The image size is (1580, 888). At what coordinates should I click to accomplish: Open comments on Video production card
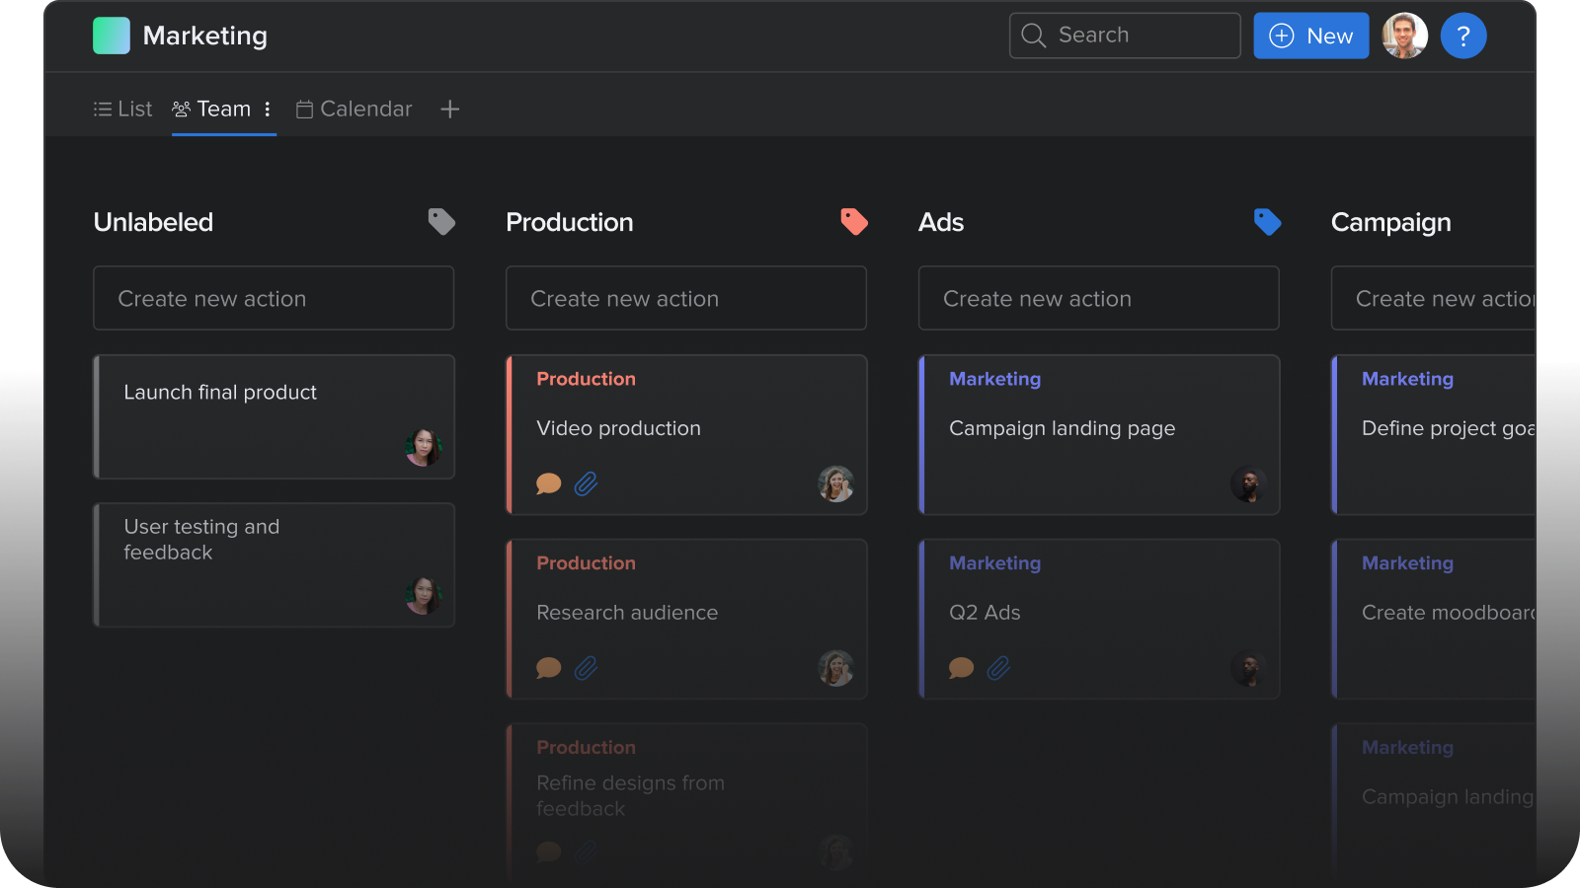[548, 483]
